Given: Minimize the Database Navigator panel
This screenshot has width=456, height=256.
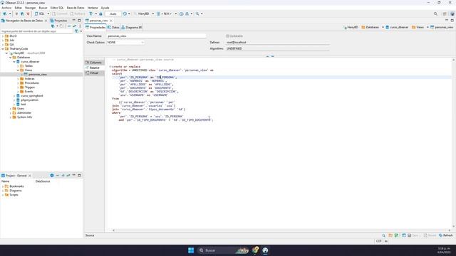Looking at the screenshot, I should [x=74, y=21].
